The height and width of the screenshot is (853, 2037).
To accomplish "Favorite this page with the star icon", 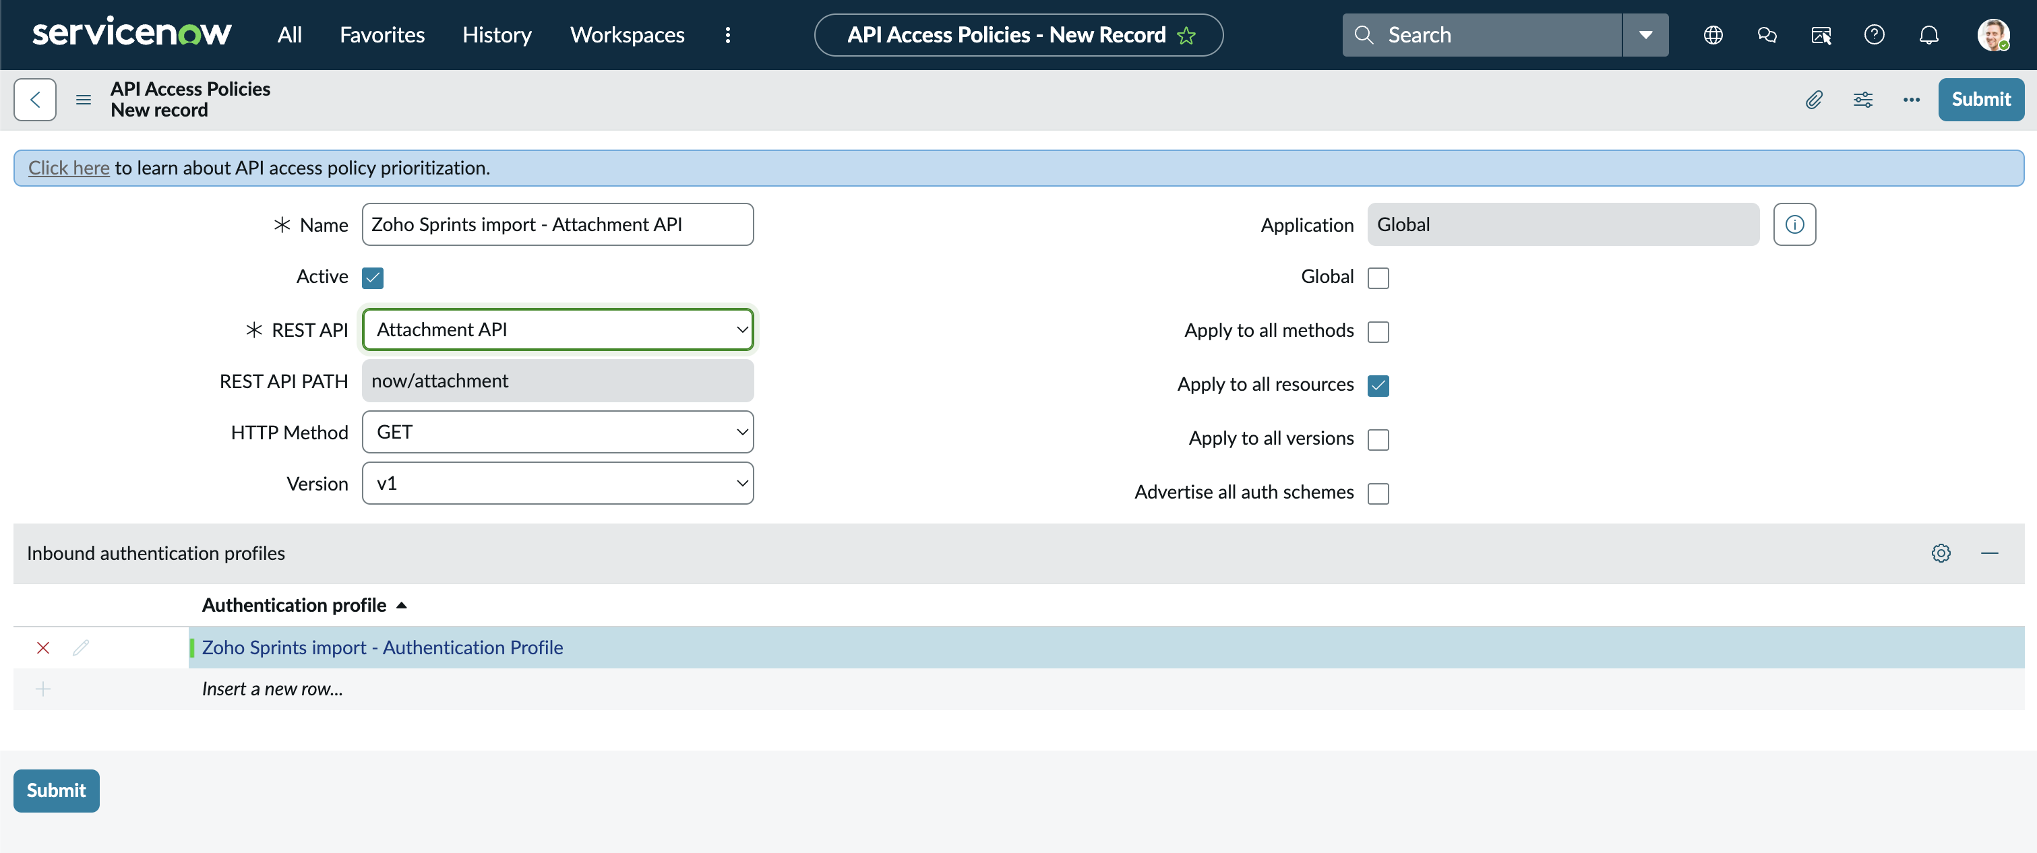I will (1186, 36).
